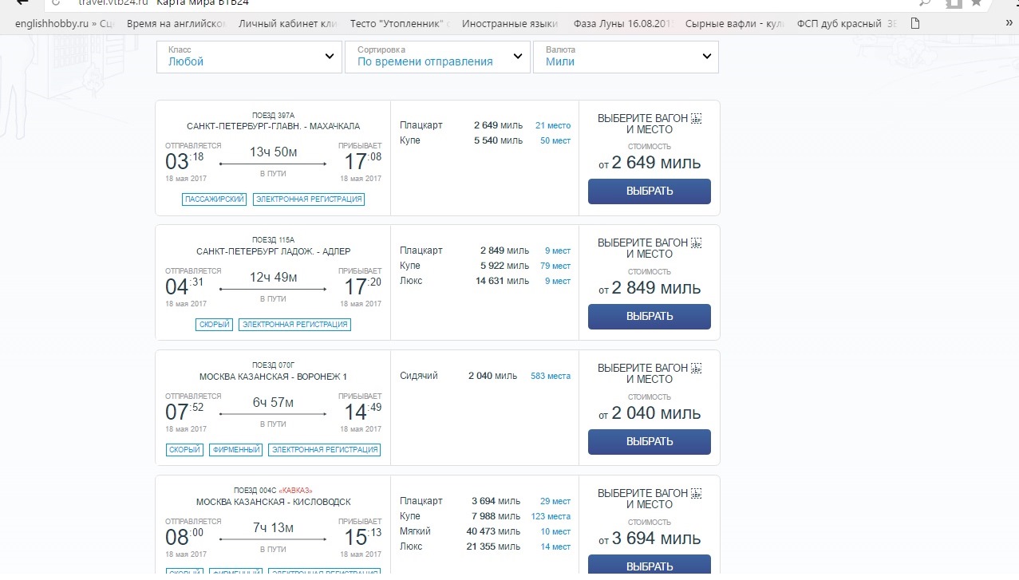The image size is (1019, 580).
Task: Open the Класс dropdown
Action: tap(248, 57)
